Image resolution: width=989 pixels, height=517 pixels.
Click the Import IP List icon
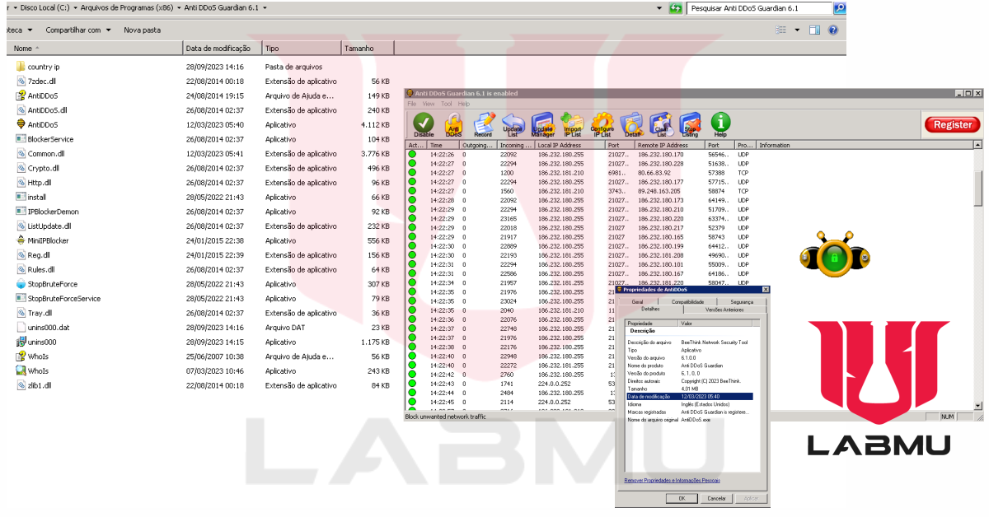click(x=572, y=124)
